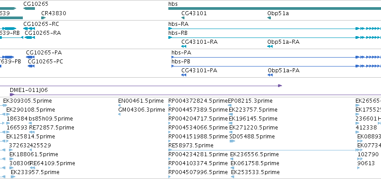This screenshot has width=381, height=179.
Task: Select the SD05488.5prime EST block
Action: click(x=232, y=141)
